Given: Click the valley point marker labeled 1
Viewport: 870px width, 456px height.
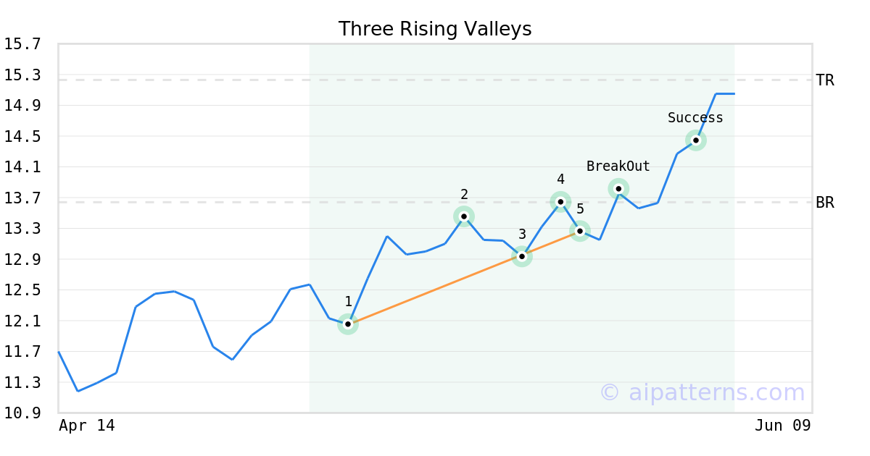Looking at the screenshot, I should click(348, 324).
